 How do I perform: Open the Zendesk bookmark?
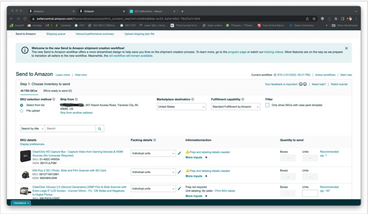click(63, 25)
